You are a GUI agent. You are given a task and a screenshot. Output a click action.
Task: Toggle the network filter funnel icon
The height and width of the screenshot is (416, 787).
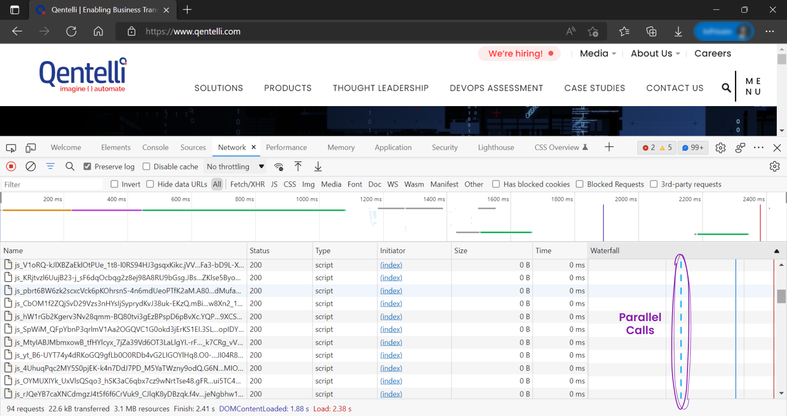tap(50, 166)
